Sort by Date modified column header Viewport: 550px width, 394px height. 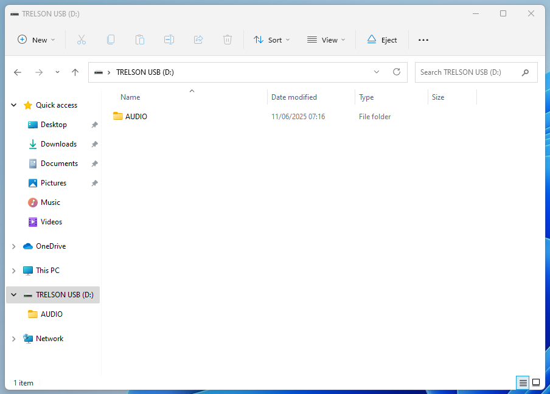tap(294, 97)
